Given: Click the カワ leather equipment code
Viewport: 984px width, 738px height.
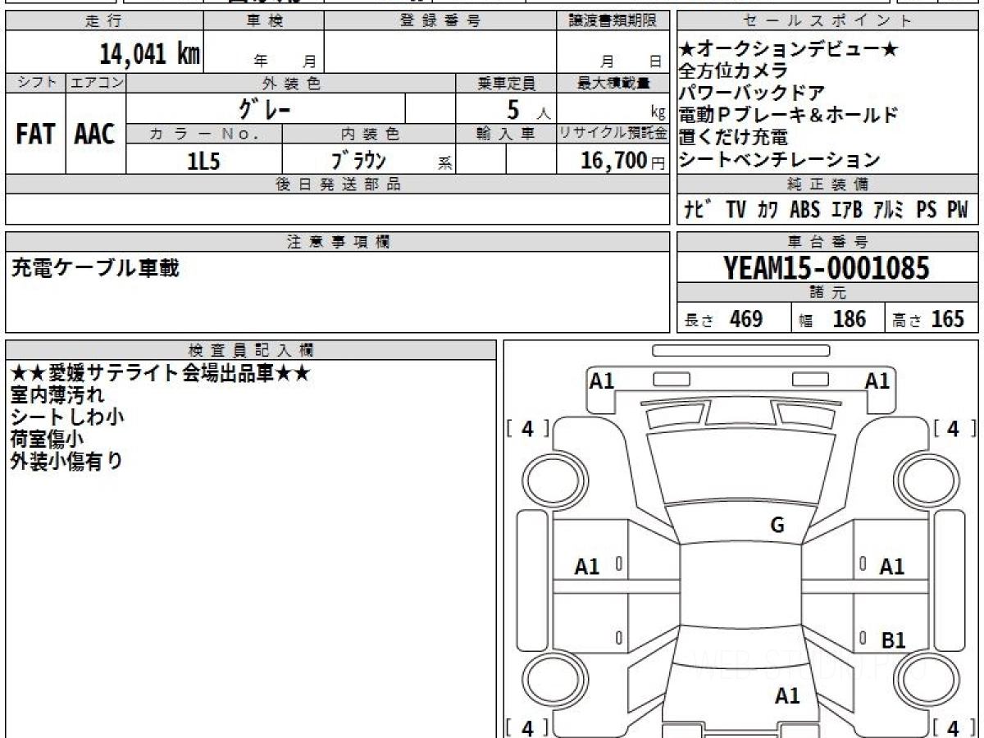Looking at the screenshot, I should click(x=768, y=210).
